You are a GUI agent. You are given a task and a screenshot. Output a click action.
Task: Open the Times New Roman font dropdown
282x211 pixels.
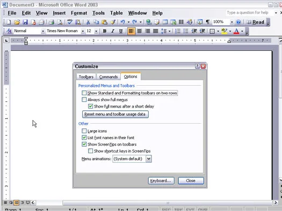coord(83,31)
